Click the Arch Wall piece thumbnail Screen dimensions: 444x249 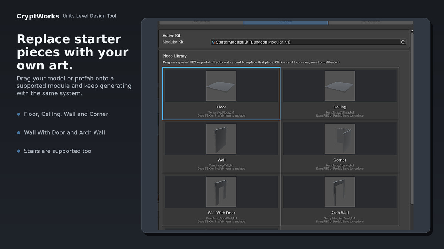coord(340,192)
